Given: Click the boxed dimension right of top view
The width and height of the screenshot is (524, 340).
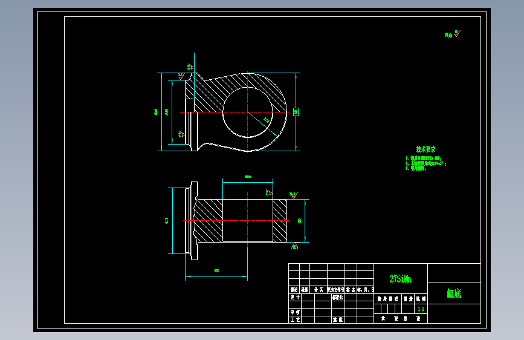Looking at the screenshot, I should 296,112.
